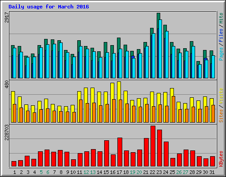The width and height of the screenshot is (226, 177).
Task: Click the cyan 'Pages' legend label
Action: (x=221, y=54)
